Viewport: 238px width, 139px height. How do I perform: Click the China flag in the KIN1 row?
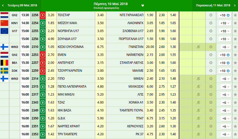pos(5,23)
